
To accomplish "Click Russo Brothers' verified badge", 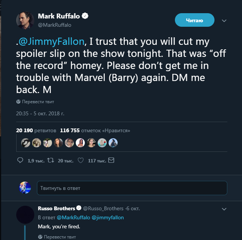I will (79, 208).
